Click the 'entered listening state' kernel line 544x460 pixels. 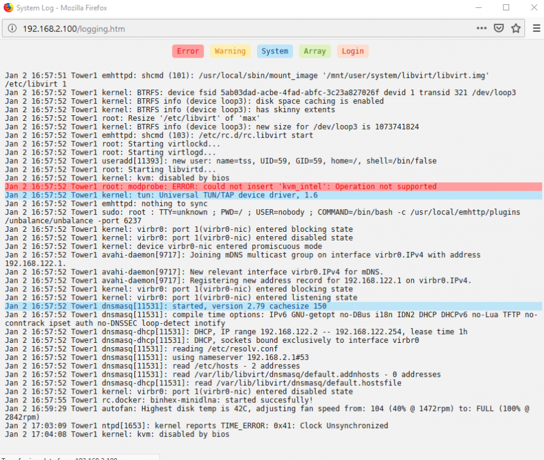[x=181, y=297]
